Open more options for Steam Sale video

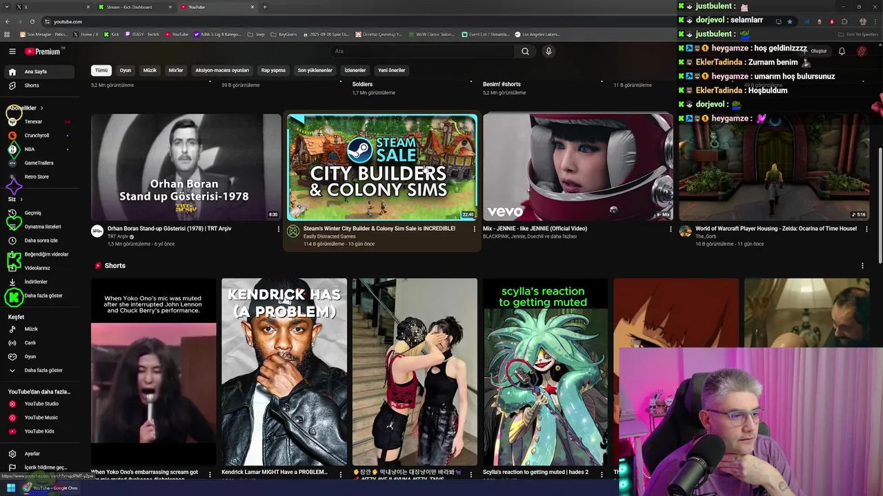click(x=474, y=229)
